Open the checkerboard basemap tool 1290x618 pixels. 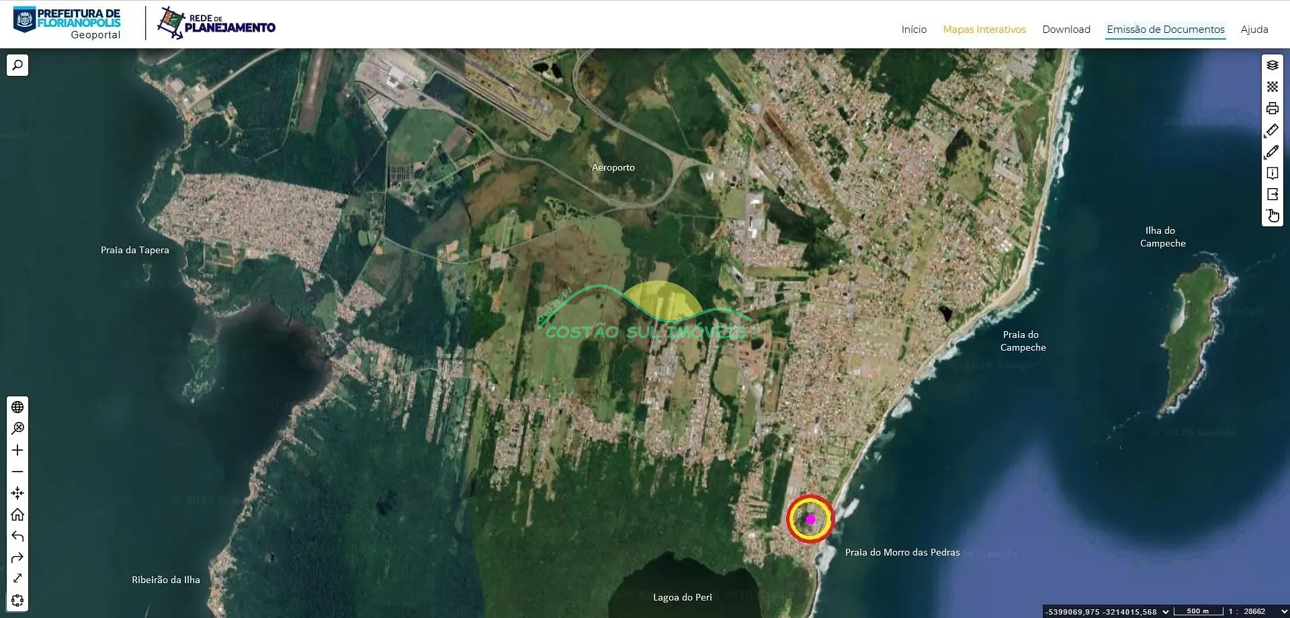[x=1273, y=87]
